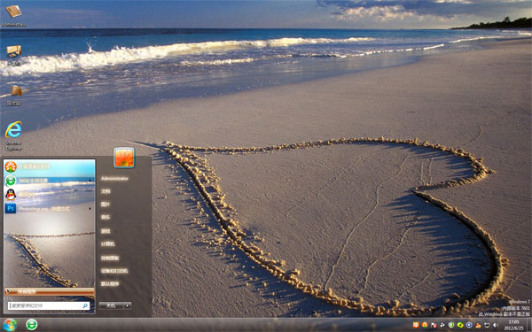Click the orange input method tray icon

[x=416, y=325]
